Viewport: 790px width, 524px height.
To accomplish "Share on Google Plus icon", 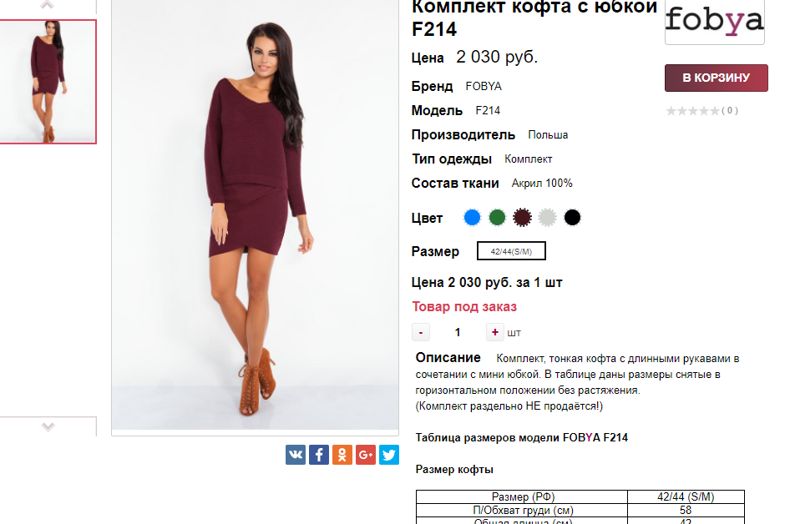I will tap(366, 455).
